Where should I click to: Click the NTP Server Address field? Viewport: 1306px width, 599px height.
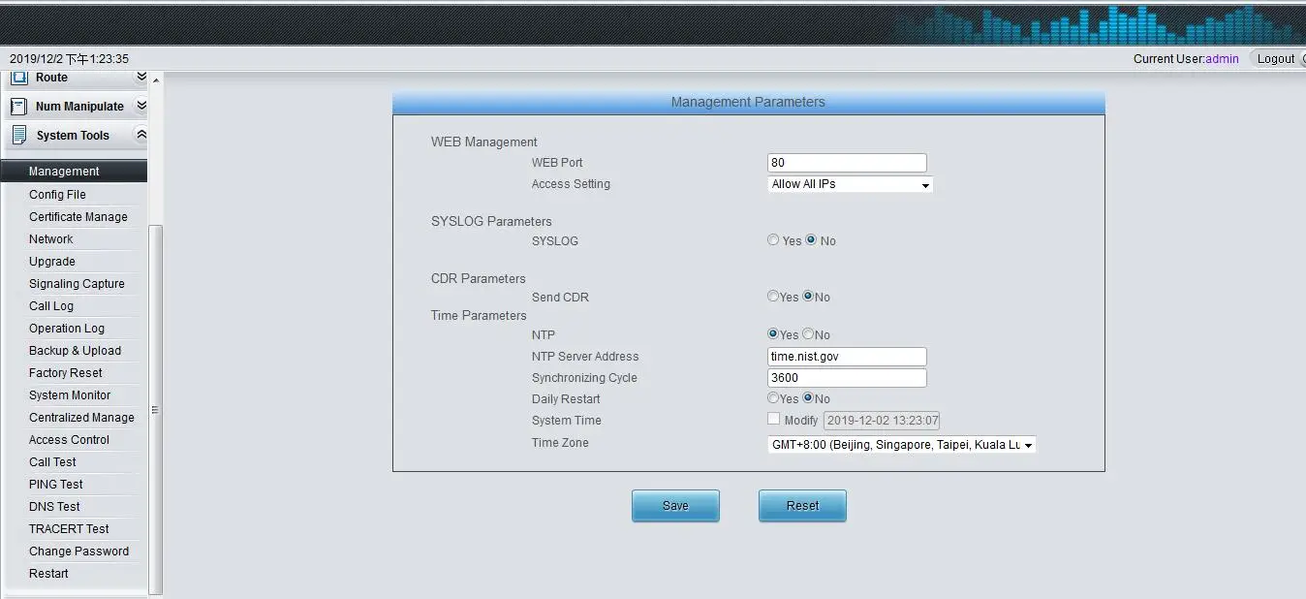click(x=847, y=357)
